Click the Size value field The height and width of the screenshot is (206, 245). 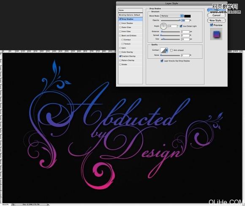tap(185, 39)
